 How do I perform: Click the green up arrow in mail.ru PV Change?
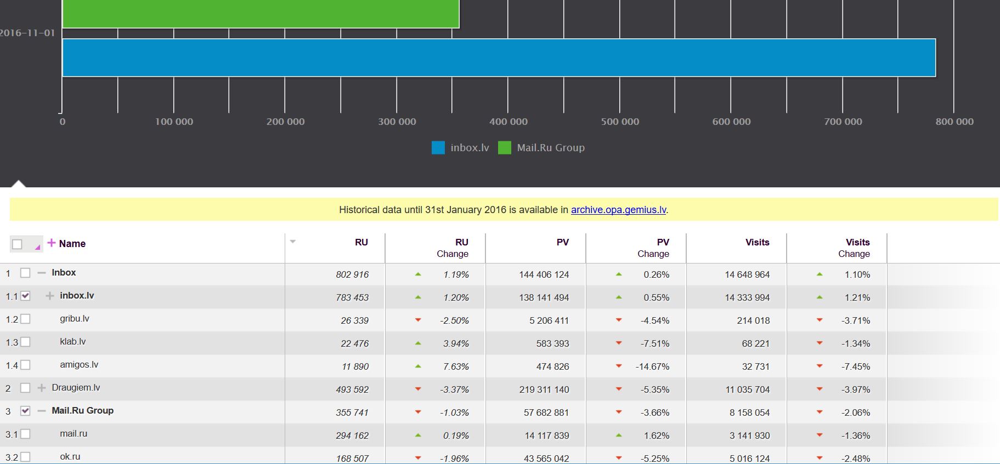619,435
